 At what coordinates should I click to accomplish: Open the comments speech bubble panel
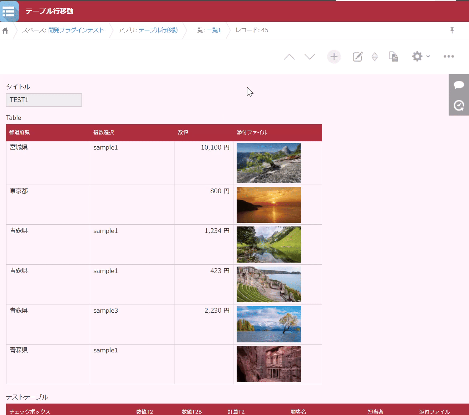(x=459, y=85)
